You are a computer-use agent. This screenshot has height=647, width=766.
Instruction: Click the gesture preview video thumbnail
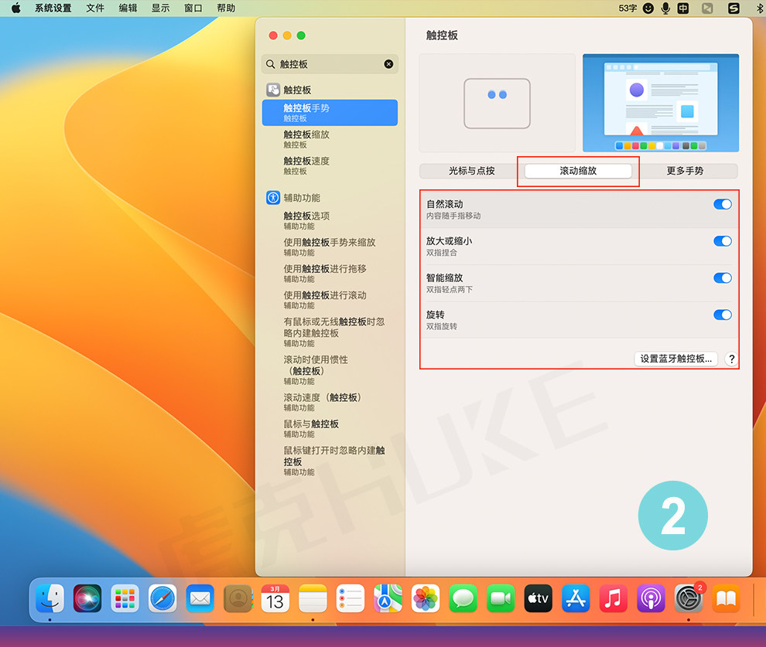pyautogui.click(x=661, y=103)
